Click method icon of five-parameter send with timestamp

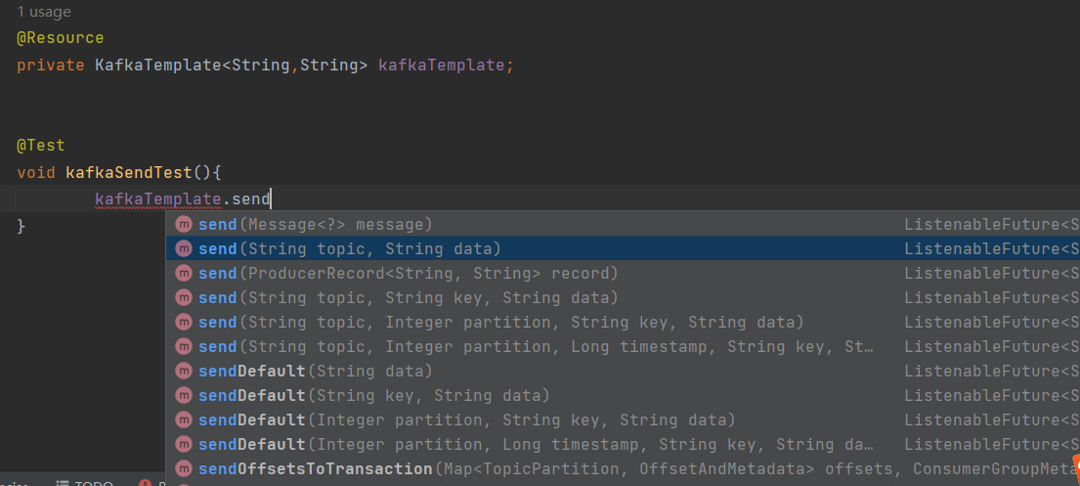click(x=184, y=347)
